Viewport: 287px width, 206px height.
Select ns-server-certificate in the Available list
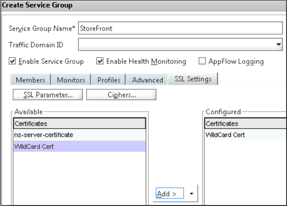(78, 135)
